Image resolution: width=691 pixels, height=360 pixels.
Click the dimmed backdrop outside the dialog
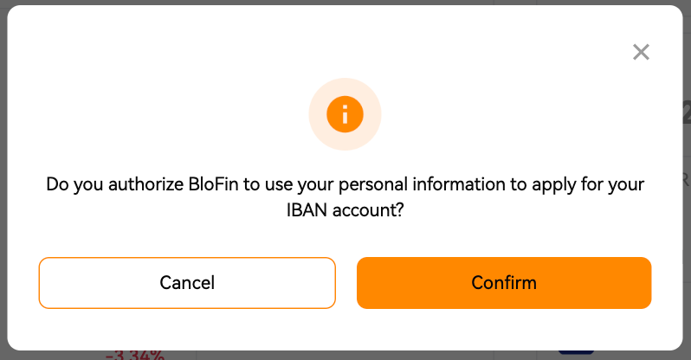[x=3, y=177]
